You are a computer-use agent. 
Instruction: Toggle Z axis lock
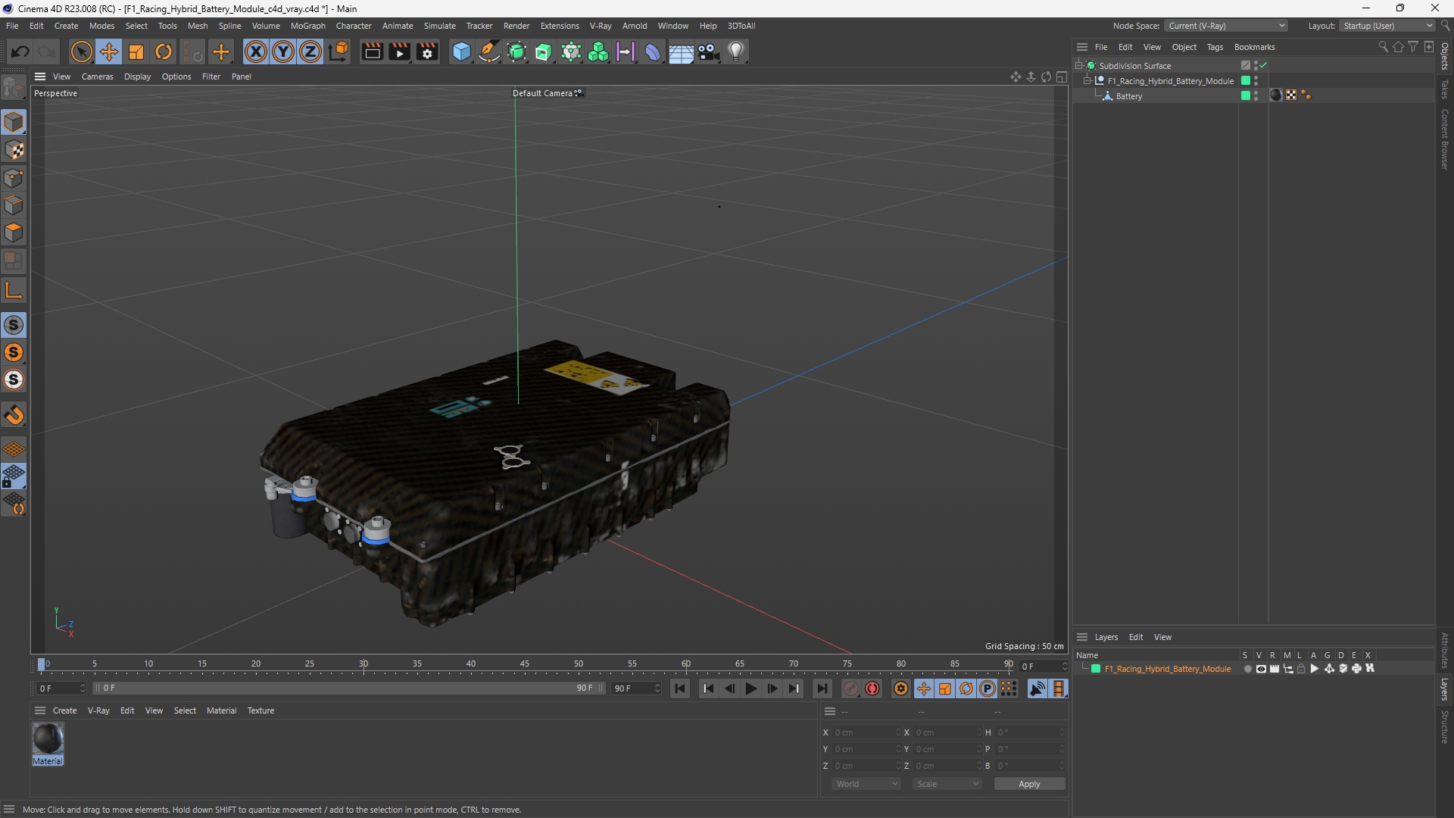[310, 52]
